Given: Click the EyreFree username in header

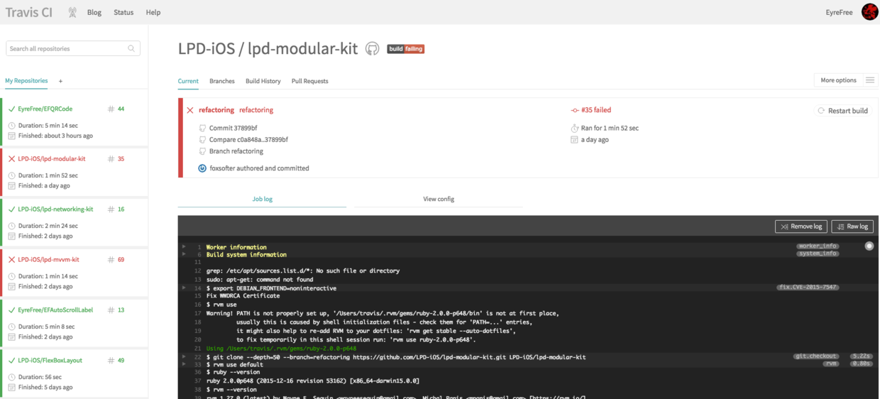Looking at the screenshot, I should pos(840,12).
